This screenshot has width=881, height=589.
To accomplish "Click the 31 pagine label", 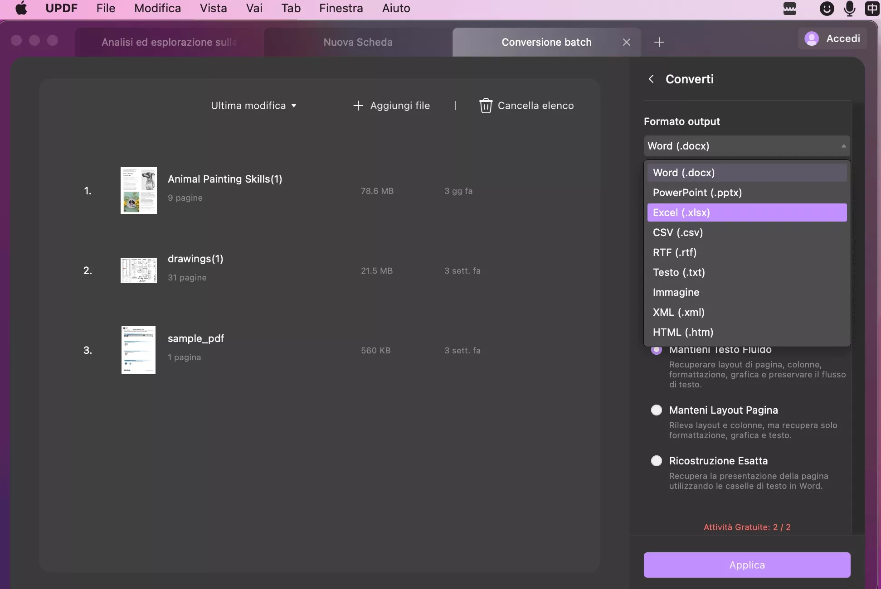I will [x=187, y=277].
